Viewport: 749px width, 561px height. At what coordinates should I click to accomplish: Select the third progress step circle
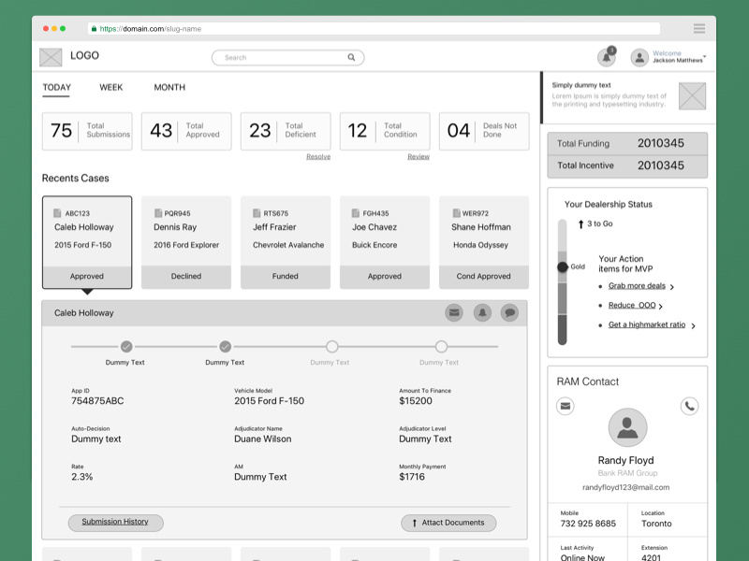point(332,346)
